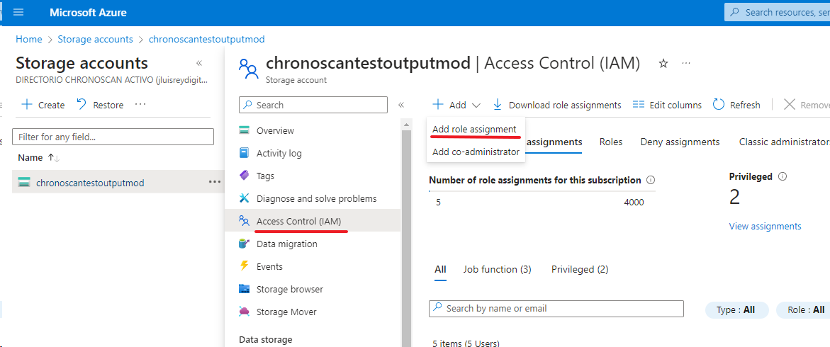Click the info icon next to Privileged
The width and height of the screenshot is (830, 347).
coord(783,176)
